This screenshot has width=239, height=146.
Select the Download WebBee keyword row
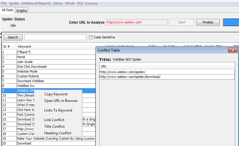(x=49, y=81)
